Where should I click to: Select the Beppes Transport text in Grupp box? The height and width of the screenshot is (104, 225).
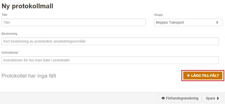click(170, 22)
